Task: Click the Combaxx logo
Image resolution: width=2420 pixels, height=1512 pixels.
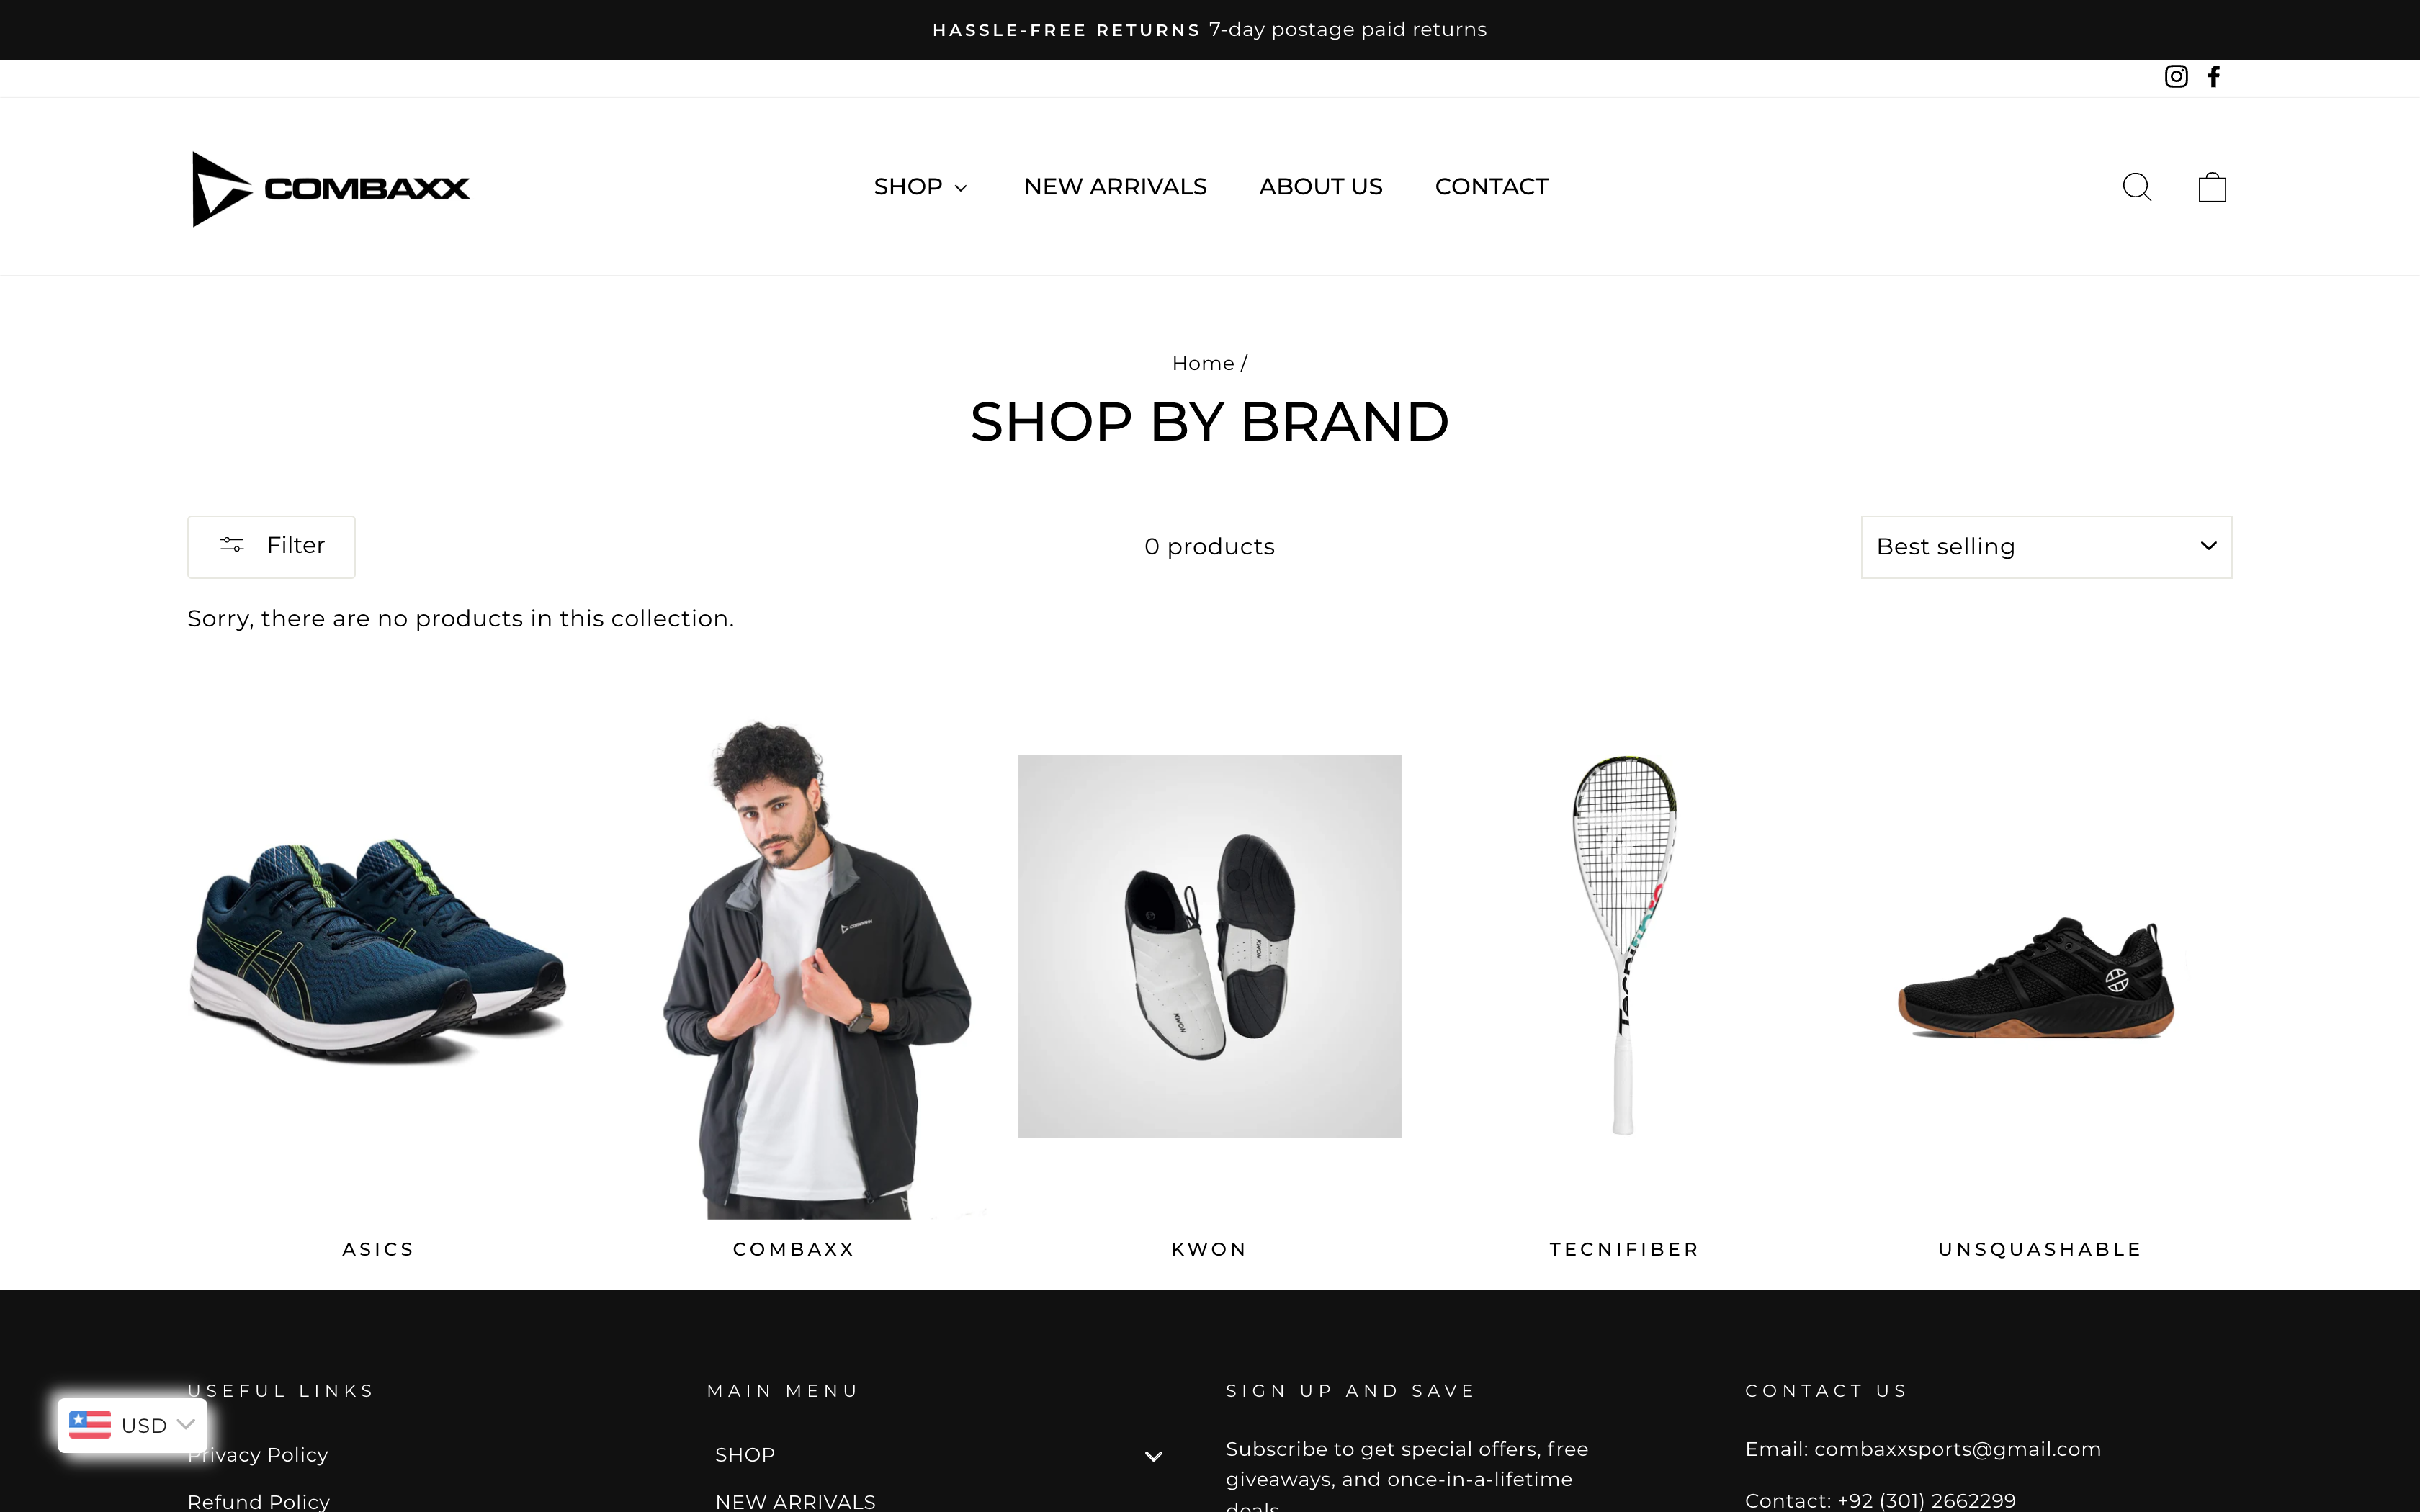Action: [x=330, y=188]
